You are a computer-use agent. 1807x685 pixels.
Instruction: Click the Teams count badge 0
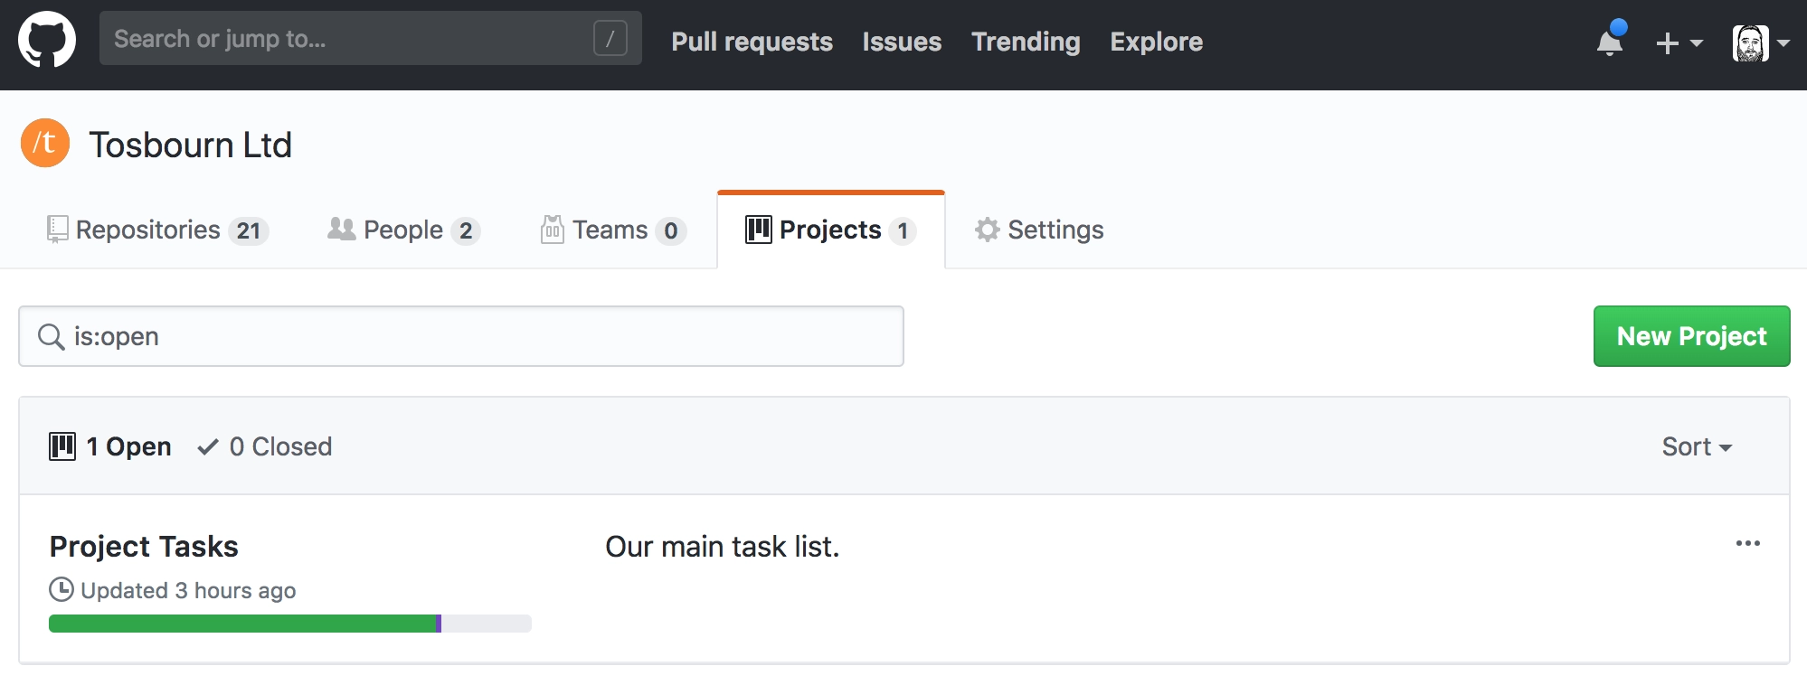(671, 231)
